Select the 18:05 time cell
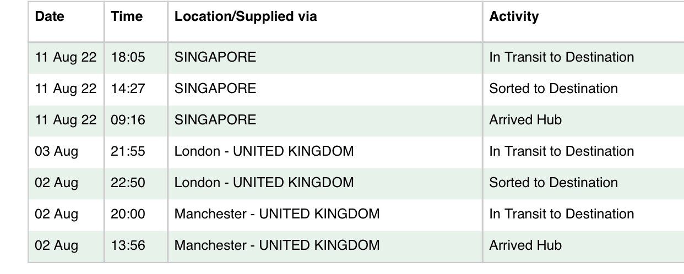This screenshot has width=684, height=274. click(128, 57)
